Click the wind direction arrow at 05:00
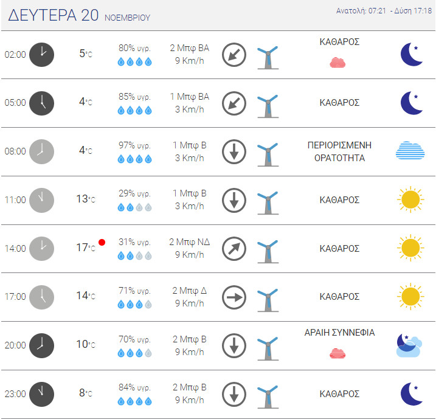 click(x=234, y=103)
